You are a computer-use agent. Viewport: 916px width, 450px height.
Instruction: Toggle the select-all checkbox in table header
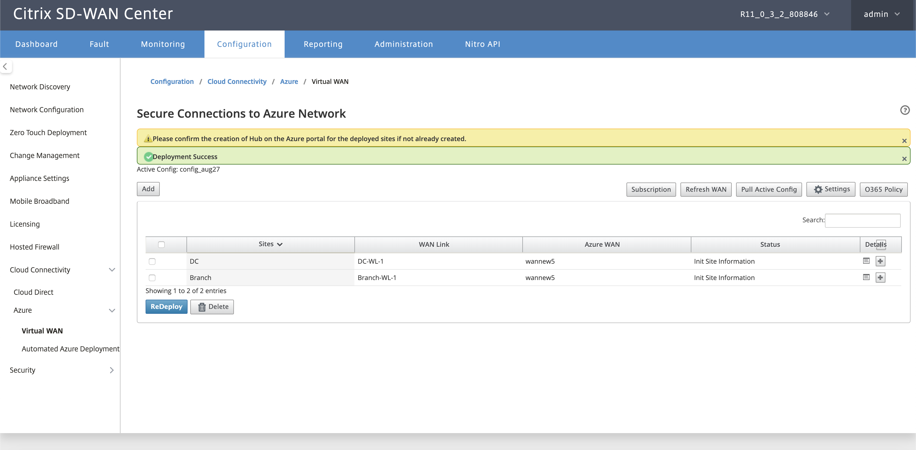point(161,244)
